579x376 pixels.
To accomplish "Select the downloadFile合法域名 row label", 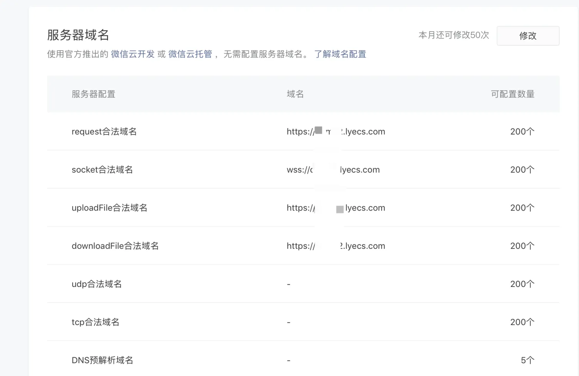I will 115,246.
